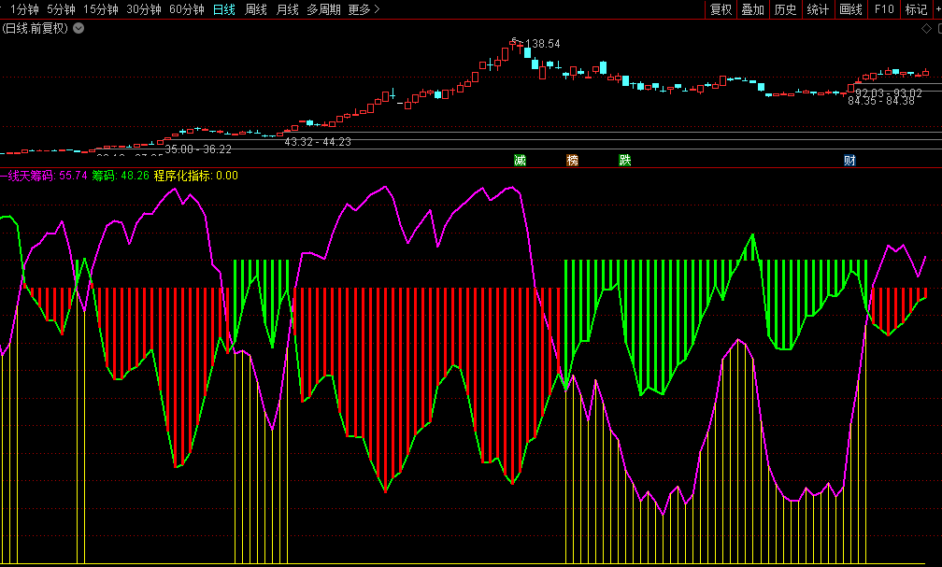
Task: Click the 138.54 peak price label
Action: [542, 44]
